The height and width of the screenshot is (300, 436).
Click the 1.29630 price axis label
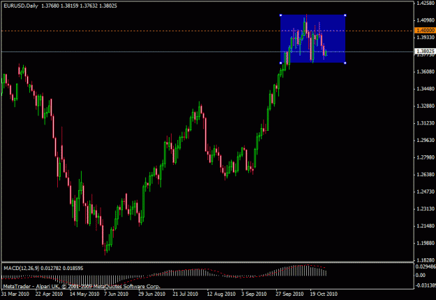click(426, 141)
